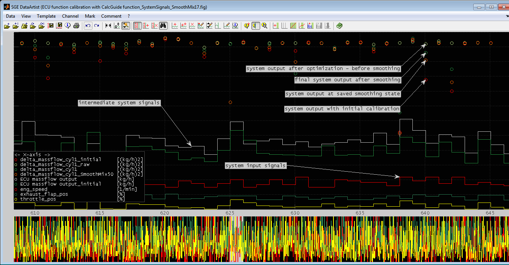Click the open-folder-with-plus-and-exclamation icon
Viewport: 509px width, 265px height.
[x=16, y=26]
